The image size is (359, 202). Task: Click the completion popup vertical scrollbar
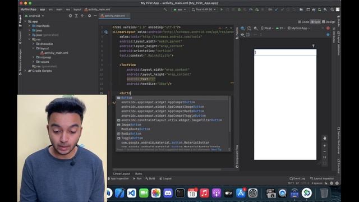pos(229,114)
